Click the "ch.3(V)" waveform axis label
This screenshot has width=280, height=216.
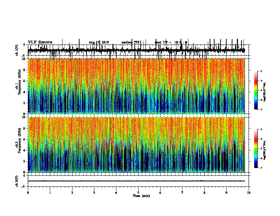point(17,181)
